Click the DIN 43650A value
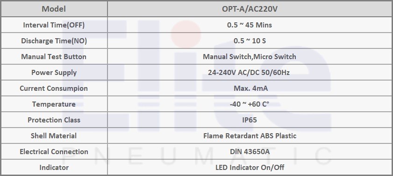Image resolution: width=393 pixels, height=176 pixels. pos(250,151)
